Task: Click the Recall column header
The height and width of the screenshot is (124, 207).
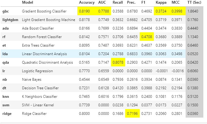Action: [x=118, y=3]
